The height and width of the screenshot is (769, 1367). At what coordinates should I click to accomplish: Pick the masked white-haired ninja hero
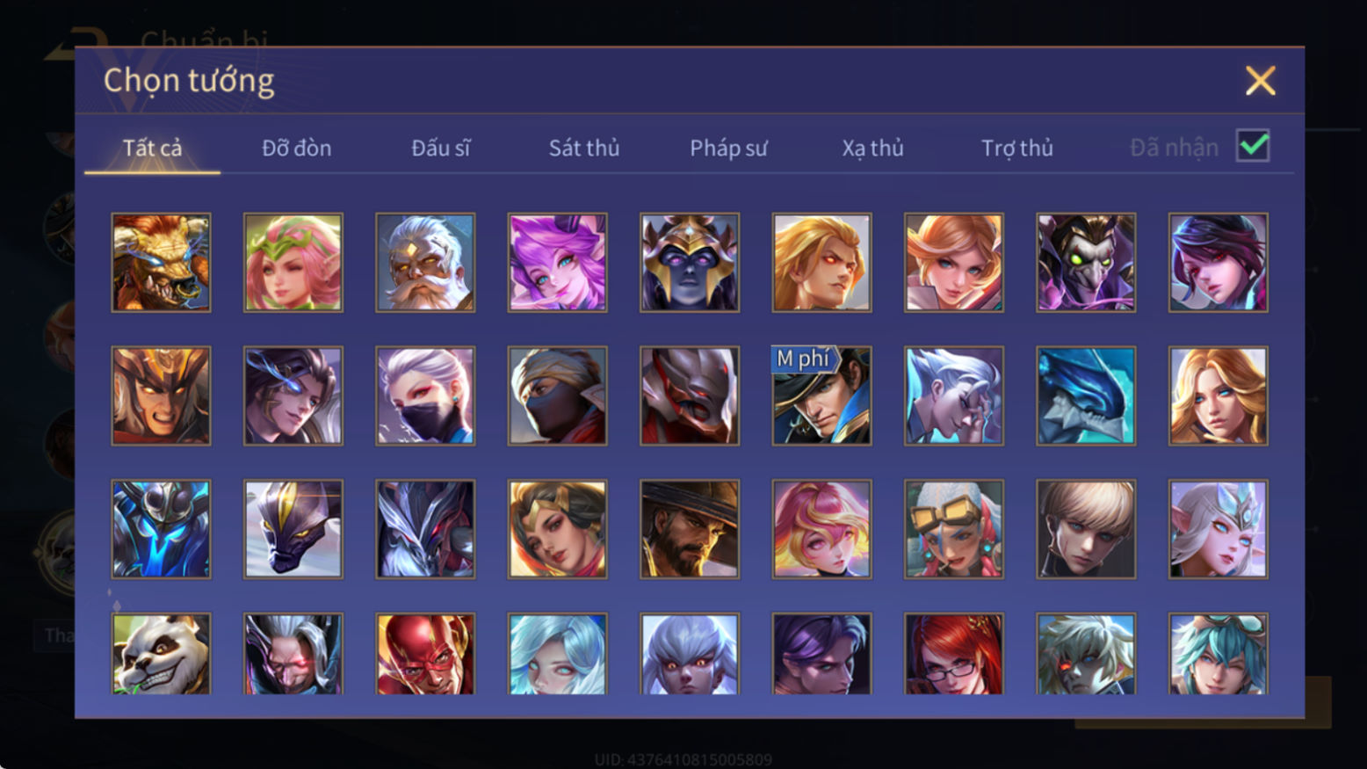(x=425, y=395)
